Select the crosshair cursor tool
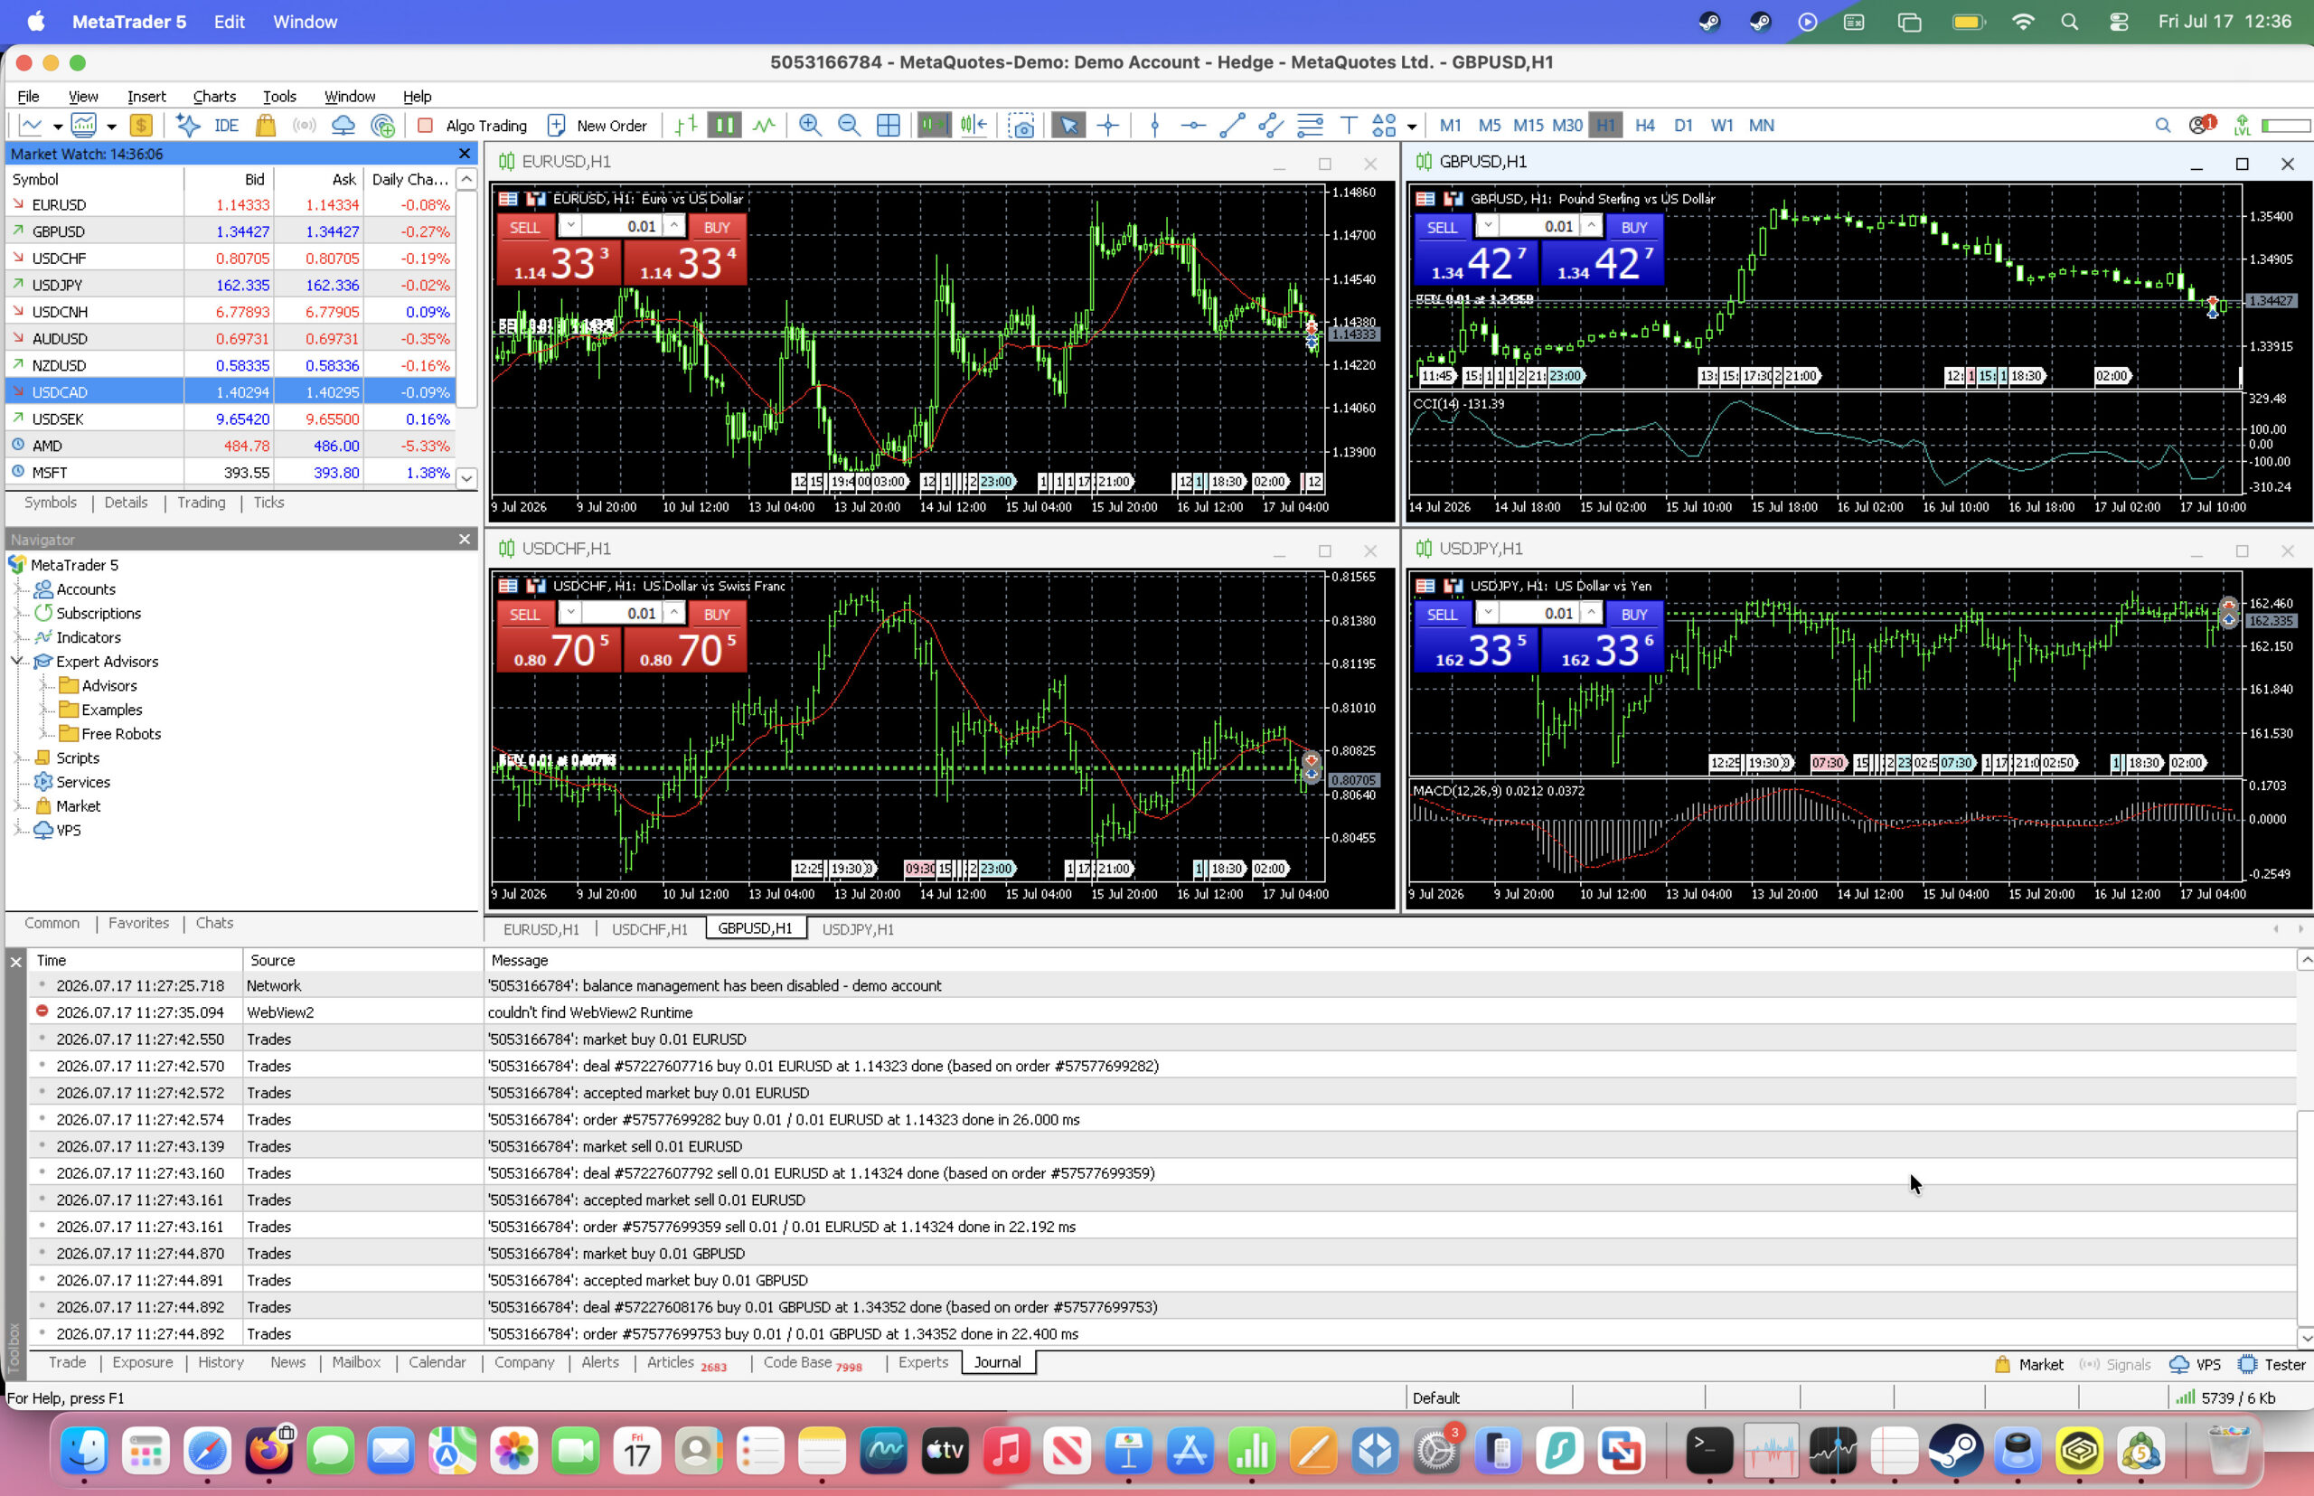The height and width of the screenshot is (1496, 2314). (1108, 126)
